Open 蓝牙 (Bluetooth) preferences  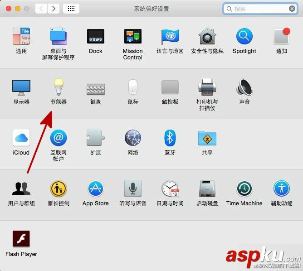[x=170, y=138]
